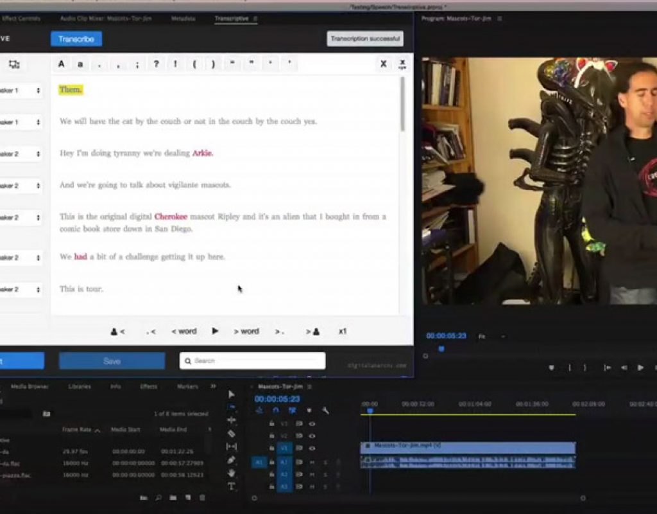This screenshot has height=514, width=657.
Task: Click the Save button
Action: tap(112, 361)
